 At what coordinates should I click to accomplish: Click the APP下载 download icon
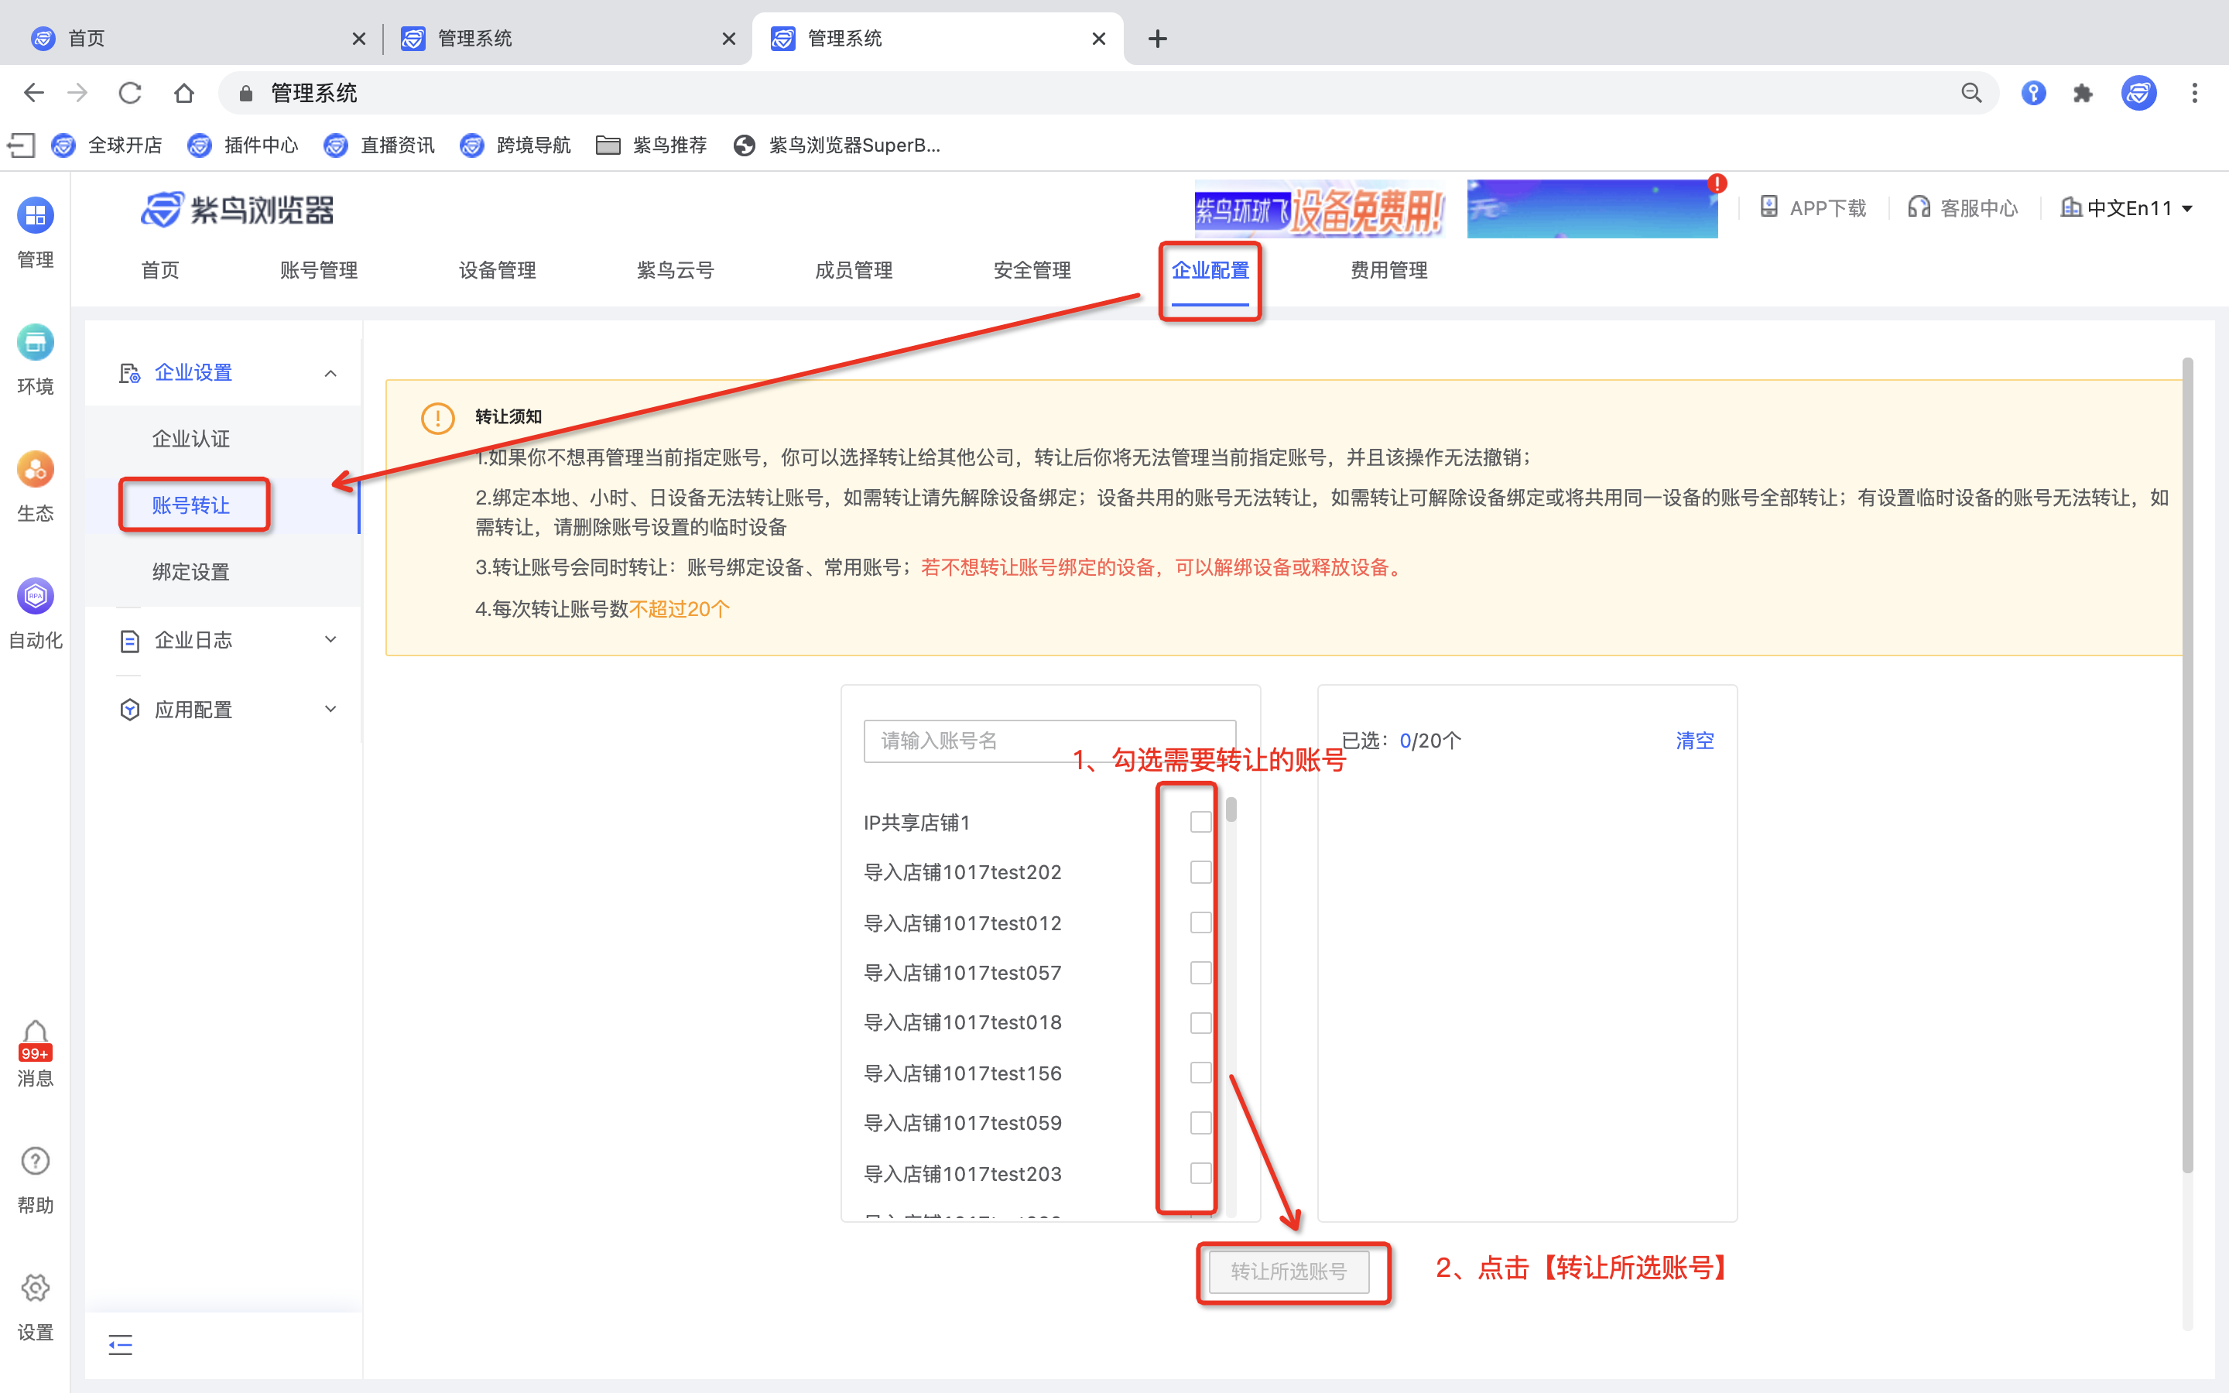[x=1812, y=207]
